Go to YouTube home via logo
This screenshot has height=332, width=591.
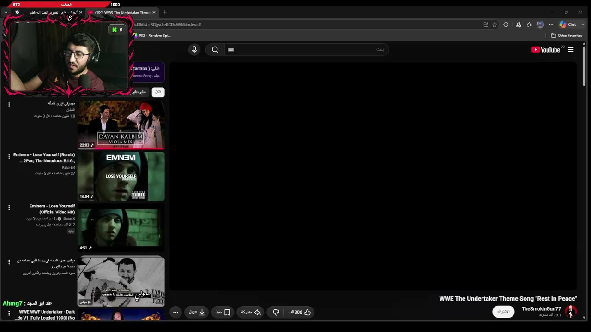[545, 50]
